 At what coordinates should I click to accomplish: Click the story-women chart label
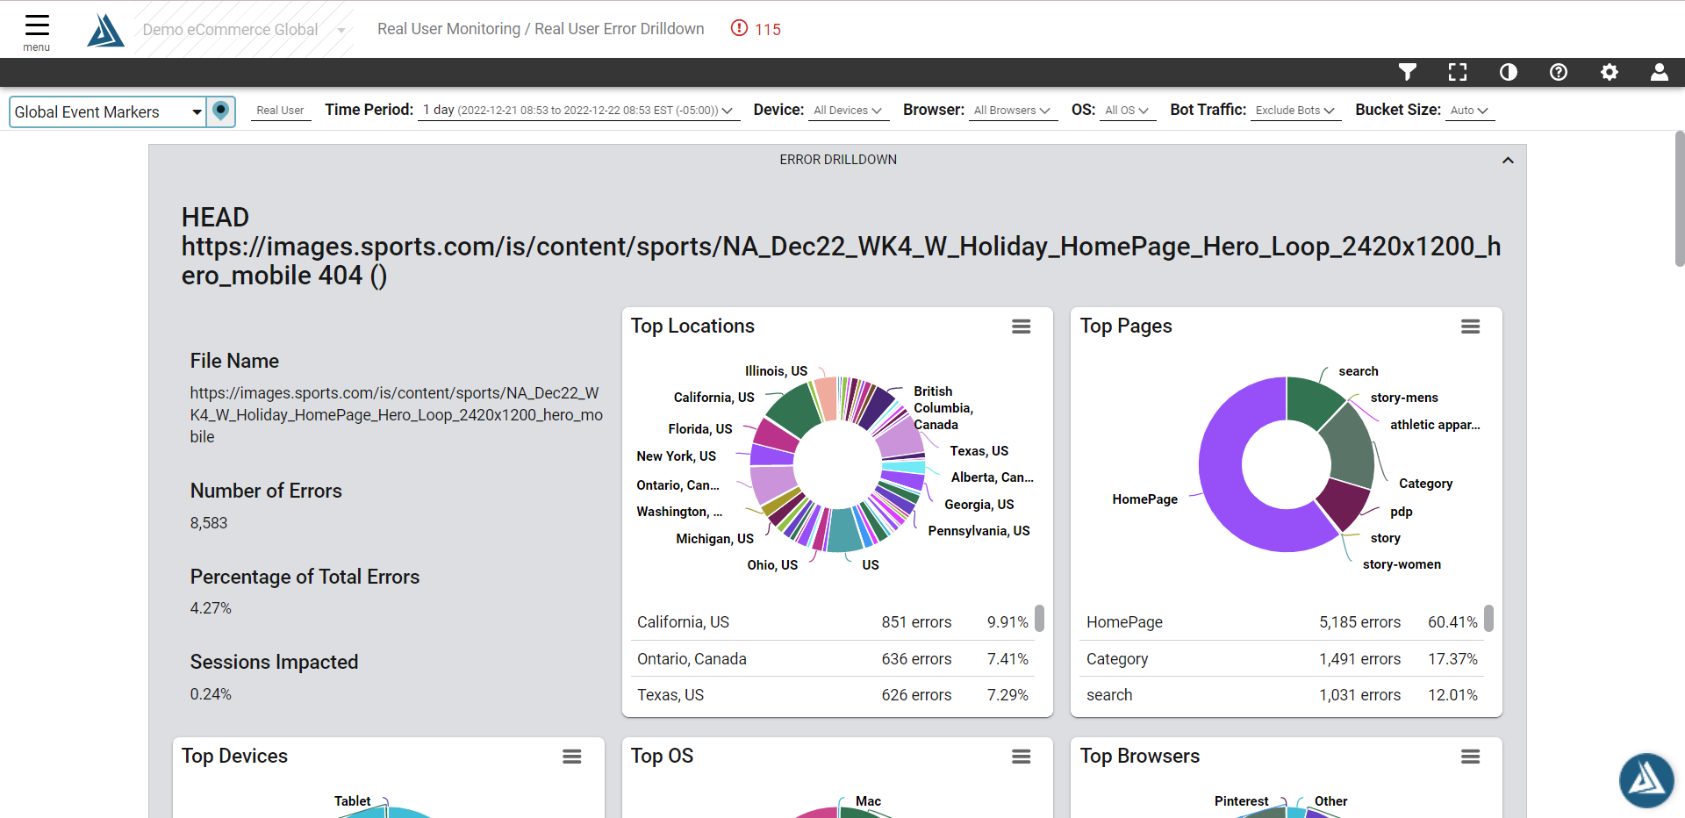tap(1402, 564)
